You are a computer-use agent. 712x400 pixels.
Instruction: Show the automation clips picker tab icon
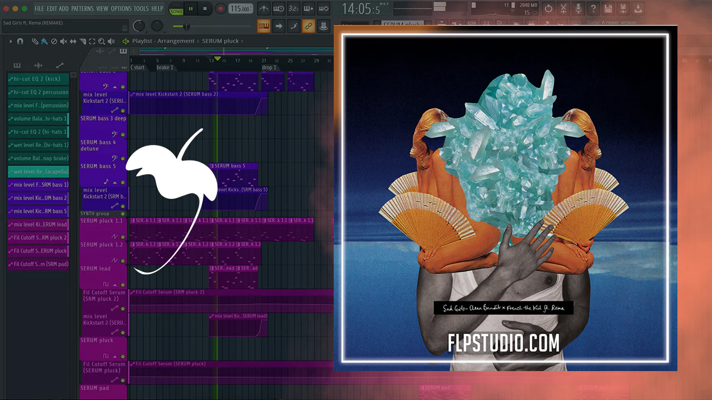pyautogui.click(x=60, y=66)
